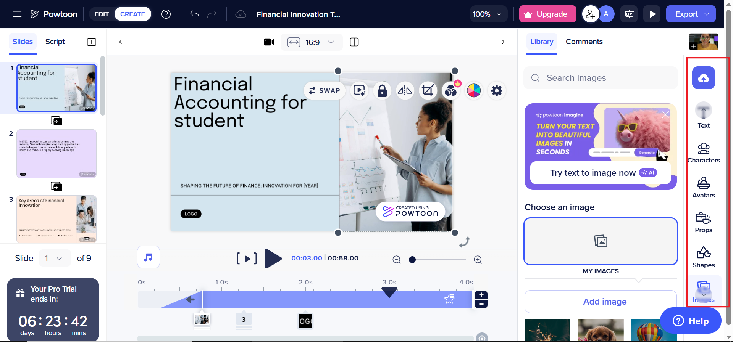Remove a second from the timeline
733x342 pixels.
(x=481, y=304)
